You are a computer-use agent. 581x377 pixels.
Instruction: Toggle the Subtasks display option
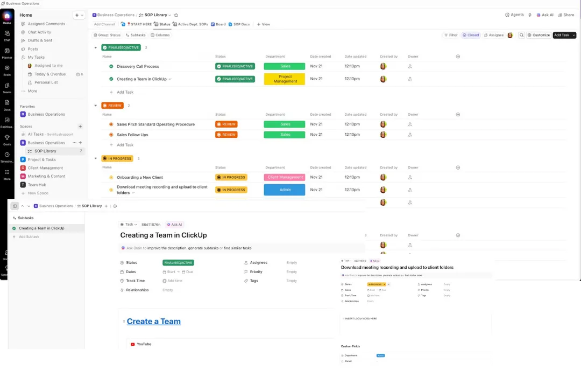click(136, 35)
